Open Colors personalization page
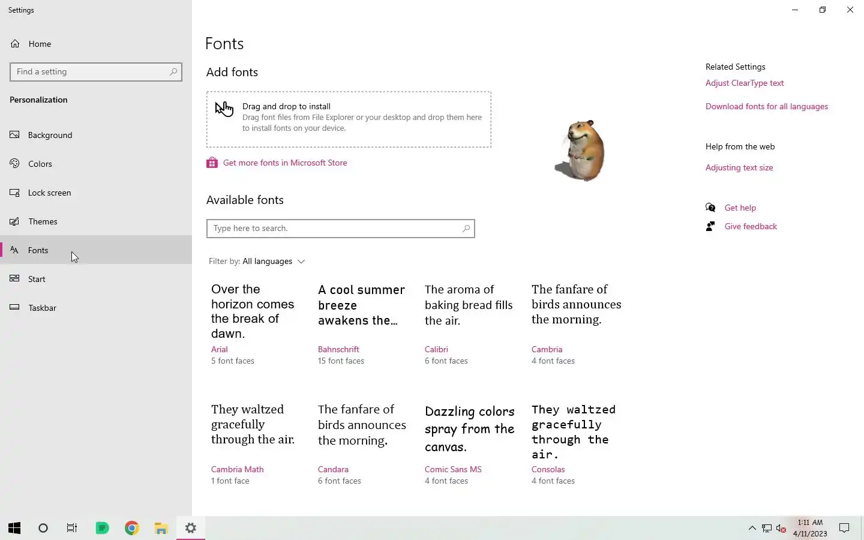 (x=96, y=164)
